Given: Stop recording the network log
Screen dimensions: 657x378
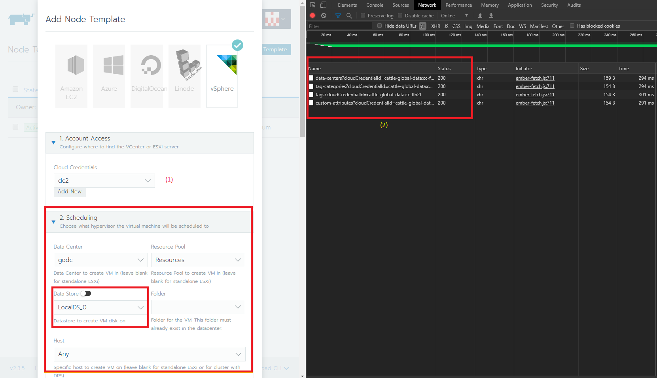Looking at the screenshot, I should tap(312, 15).
